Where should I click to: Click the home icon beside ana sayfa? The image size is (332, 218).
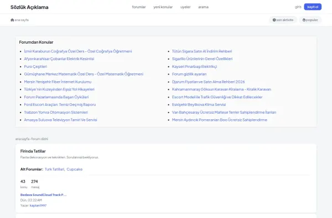(x=12, y=20)
